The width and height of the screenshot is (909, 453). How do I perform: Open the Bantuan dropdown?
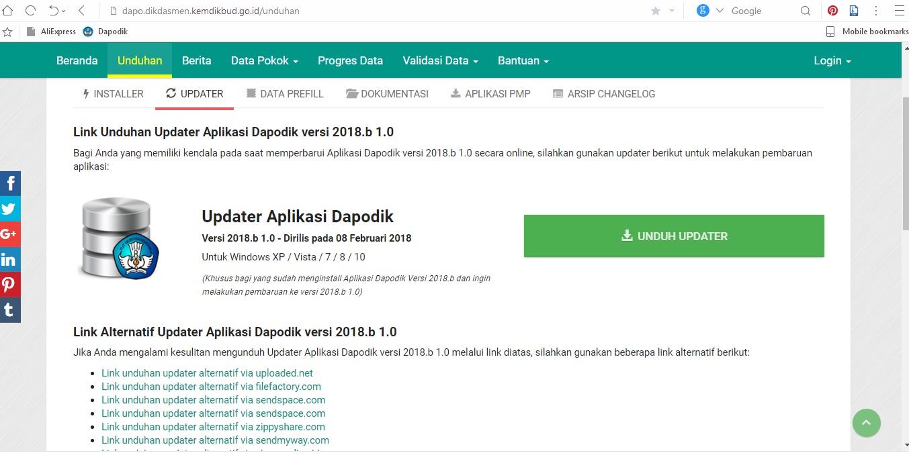pyautogui.click(x=523, y=60)
